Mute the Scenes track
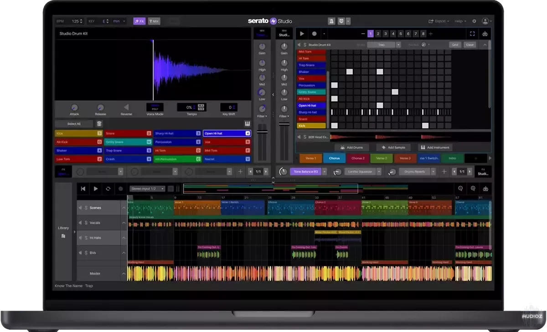This screenshot has height=332, width=547. coord(80,208)
